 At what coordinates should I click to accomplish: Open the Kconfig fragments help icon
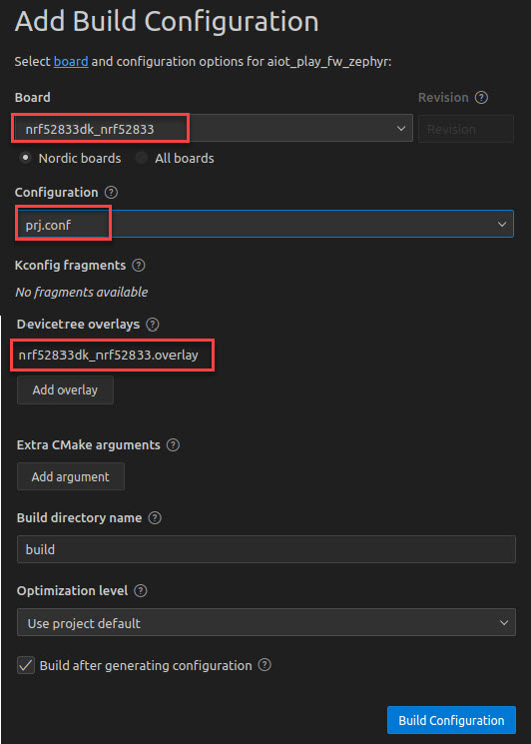pos(139,266)
